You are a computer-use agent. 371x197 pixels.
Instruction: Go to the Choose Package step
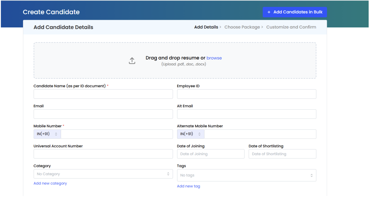pyautogui.click(x=242, y=27)
